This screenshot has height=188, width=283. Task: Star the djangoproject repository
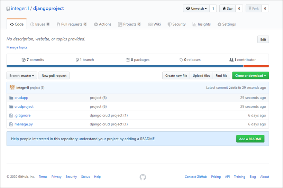pyautogui.click(x=227, y=9)
